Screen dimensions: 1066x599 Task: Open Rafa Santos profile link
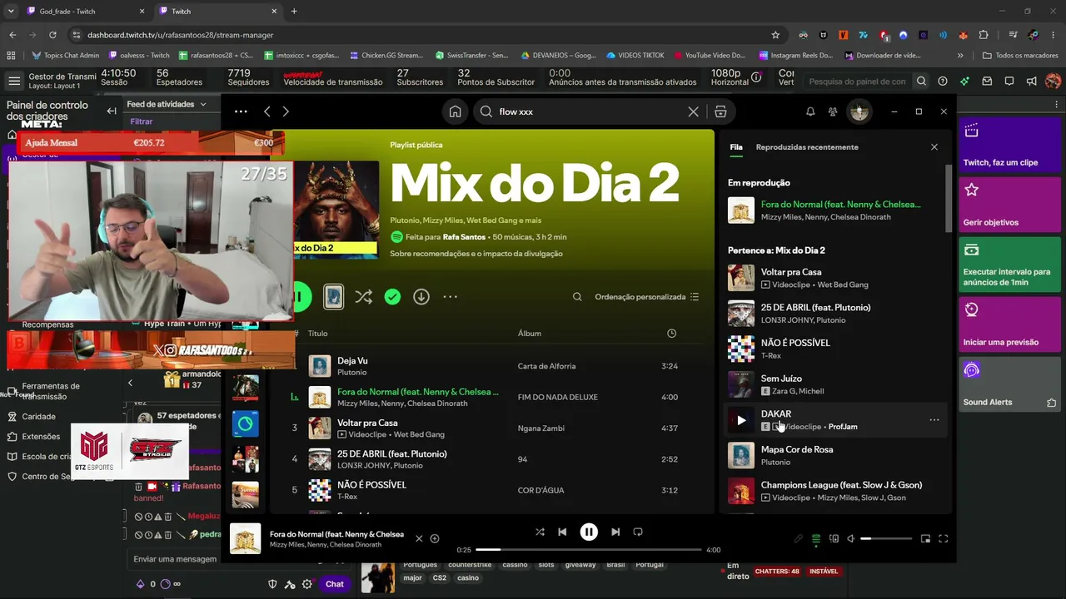(466, 237)
